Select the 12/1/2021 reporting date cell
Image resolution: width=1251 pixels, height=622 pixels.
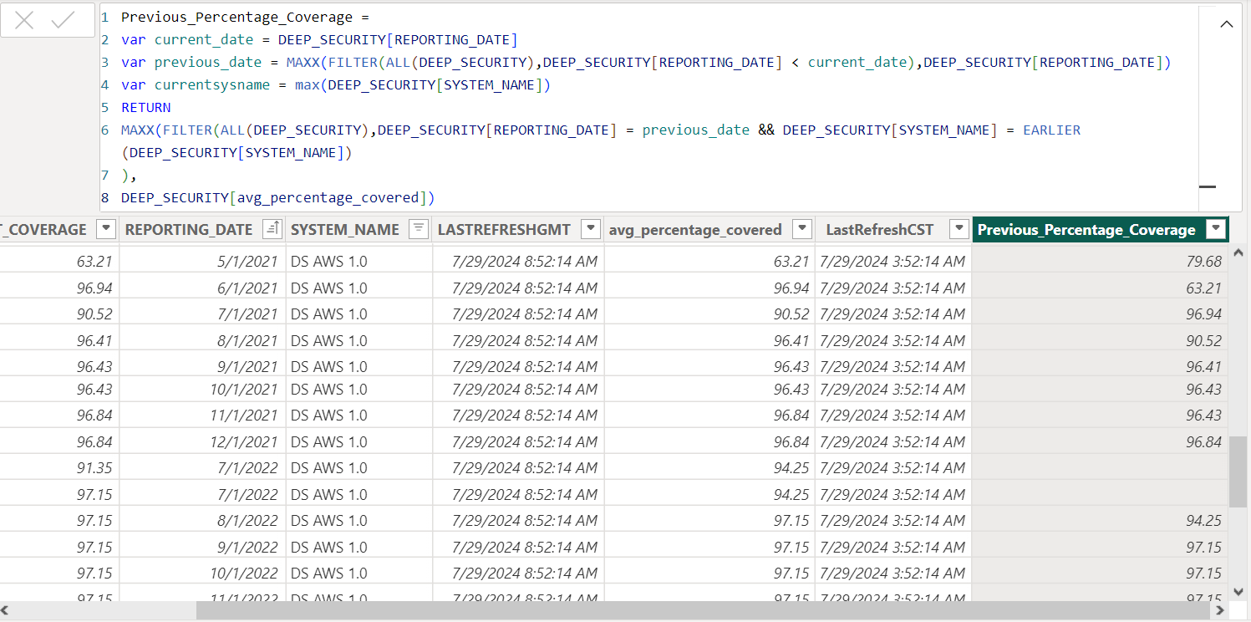coord(202,441)
